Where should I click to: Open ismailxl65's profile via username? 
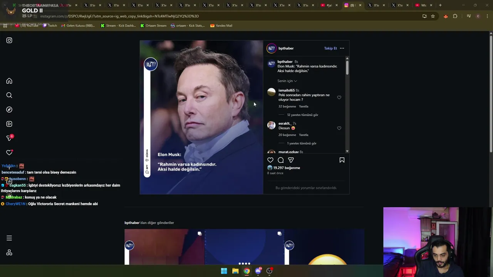[x=287, y=90]
